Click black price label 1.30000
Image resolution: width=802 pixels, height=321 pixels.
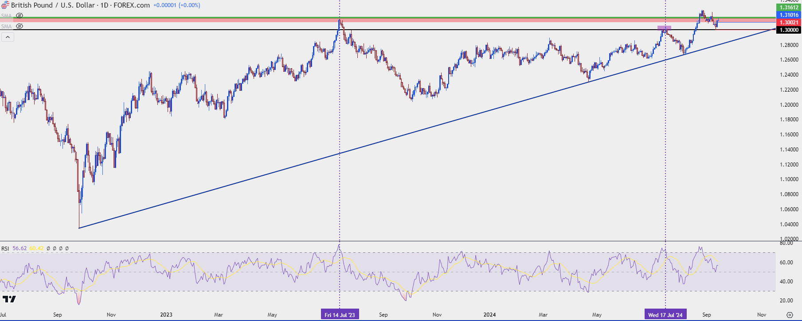(789, 30)
